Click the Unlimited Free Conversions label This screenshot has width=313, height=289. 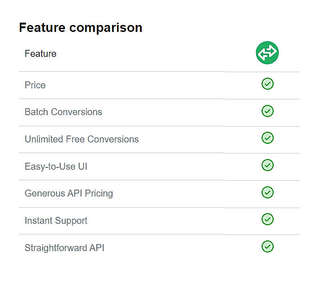[x=81, y=139]
